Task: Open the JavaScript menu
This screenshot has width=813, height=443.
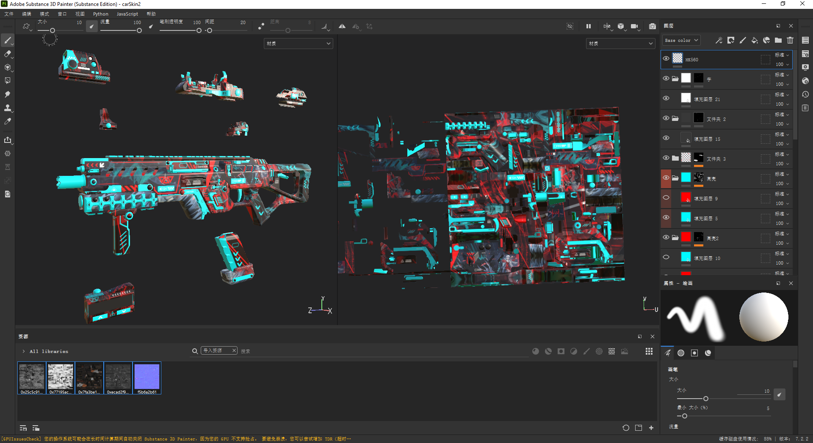Action: point(127,14)
